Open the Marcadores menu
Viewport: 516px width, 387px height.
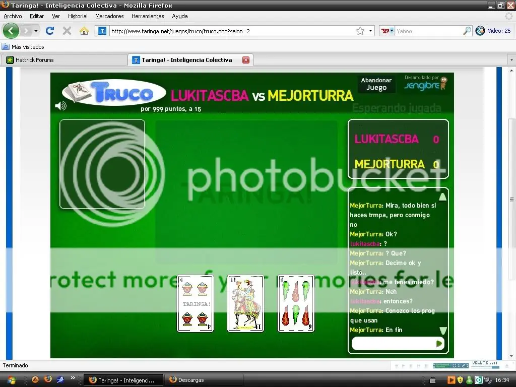coord(109,16)
